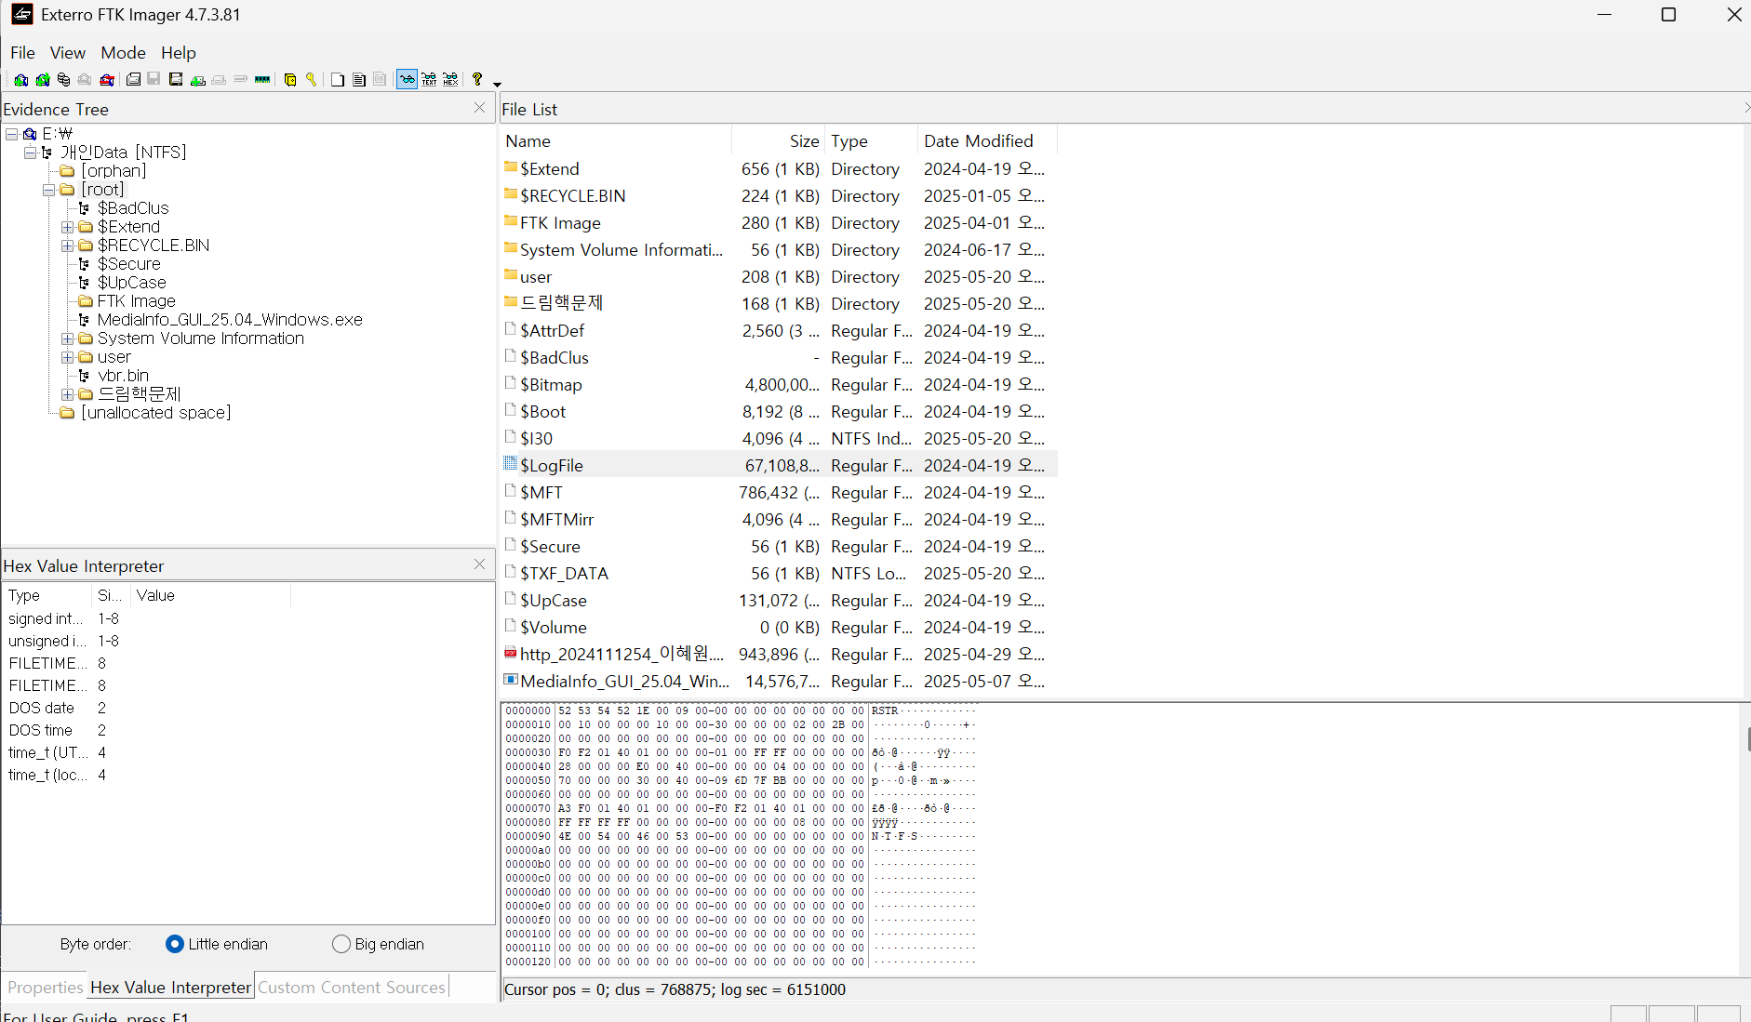Switch to Custom Content Sources tab
This screenshot has height=1022, width=1751.
pyautogui.click(x=352, y=988)
